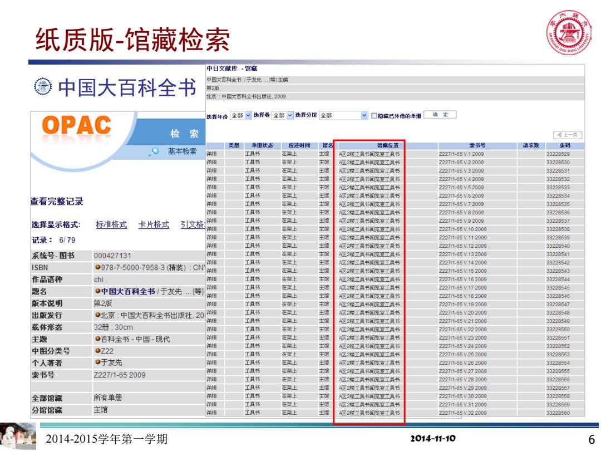Open 详细 link for volume V.1 2009
This screenshot has height=451, width=601.
pos(211,154)
